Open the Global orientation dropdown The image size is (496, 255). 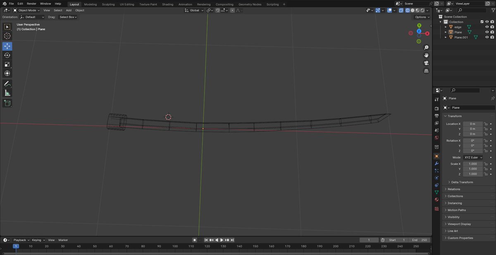click(194, 10)
